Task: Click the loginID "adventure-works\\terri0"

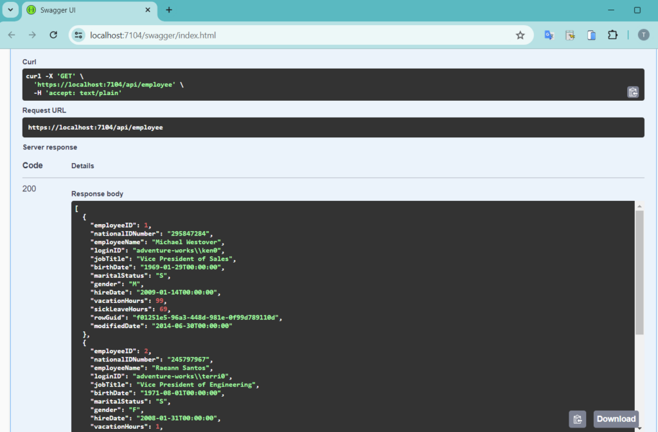Action: click(182, 376)
